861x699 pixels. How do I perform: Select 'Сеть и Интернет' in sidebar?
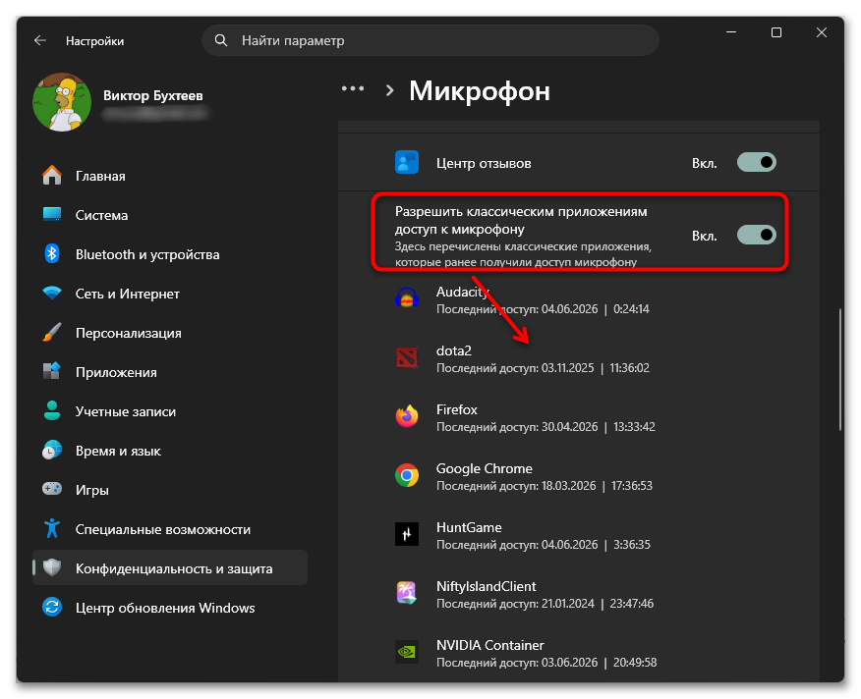click(x=170, y=294)
